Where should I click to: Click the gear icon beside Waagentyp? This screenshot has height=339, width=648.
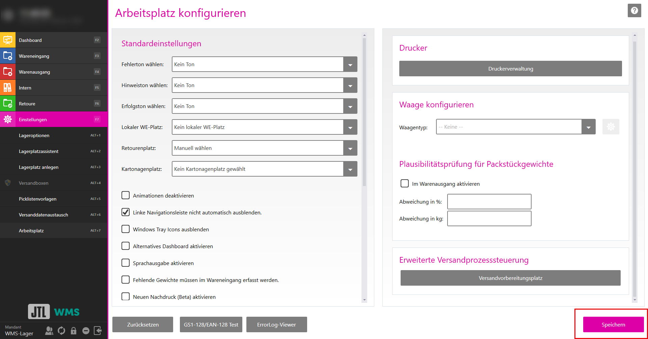[611, 127]
